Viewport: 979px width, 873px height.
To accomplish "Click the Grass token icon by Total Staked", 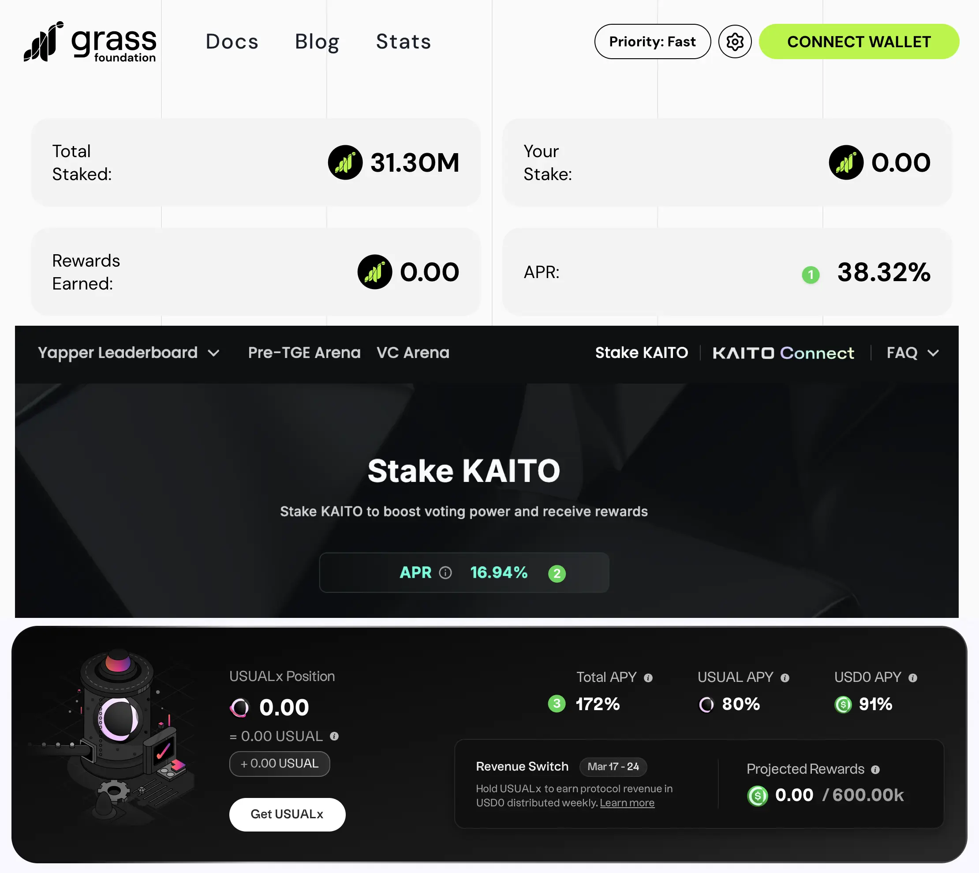I will click(x=345, y=162).
